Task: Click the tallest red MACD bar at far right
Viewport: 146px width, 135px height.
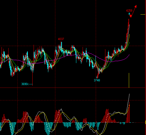Action: tap(129, 112)
